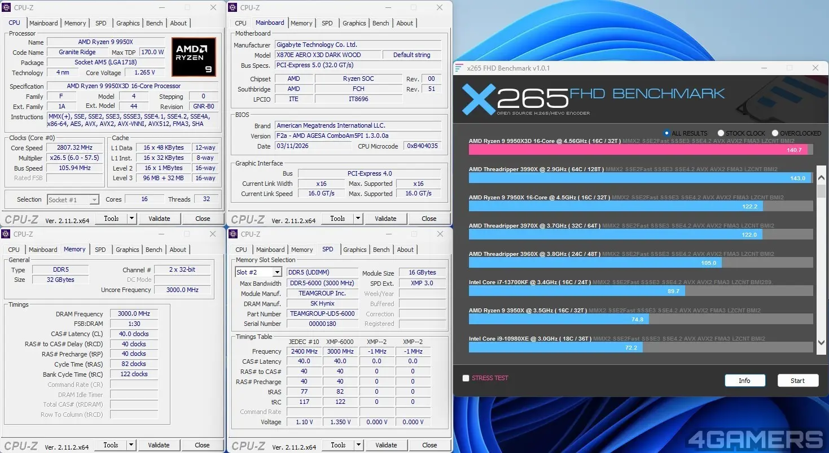The width and height of the screenshot is (829, 453).
Task: Select the Bench tab in the SPD window
Action: (x=381, y=250)
